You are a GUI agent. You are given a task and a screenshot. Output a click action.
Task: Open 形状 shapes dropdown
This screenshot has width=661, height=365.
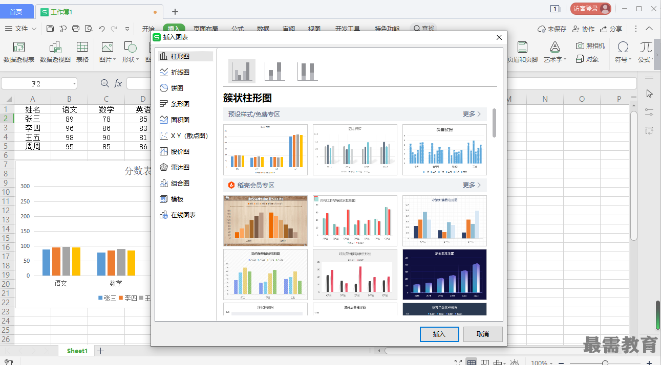point(131,53)
